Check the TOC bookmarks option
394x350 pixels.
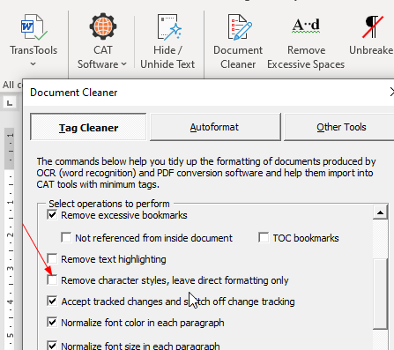[x=264, y=237]
